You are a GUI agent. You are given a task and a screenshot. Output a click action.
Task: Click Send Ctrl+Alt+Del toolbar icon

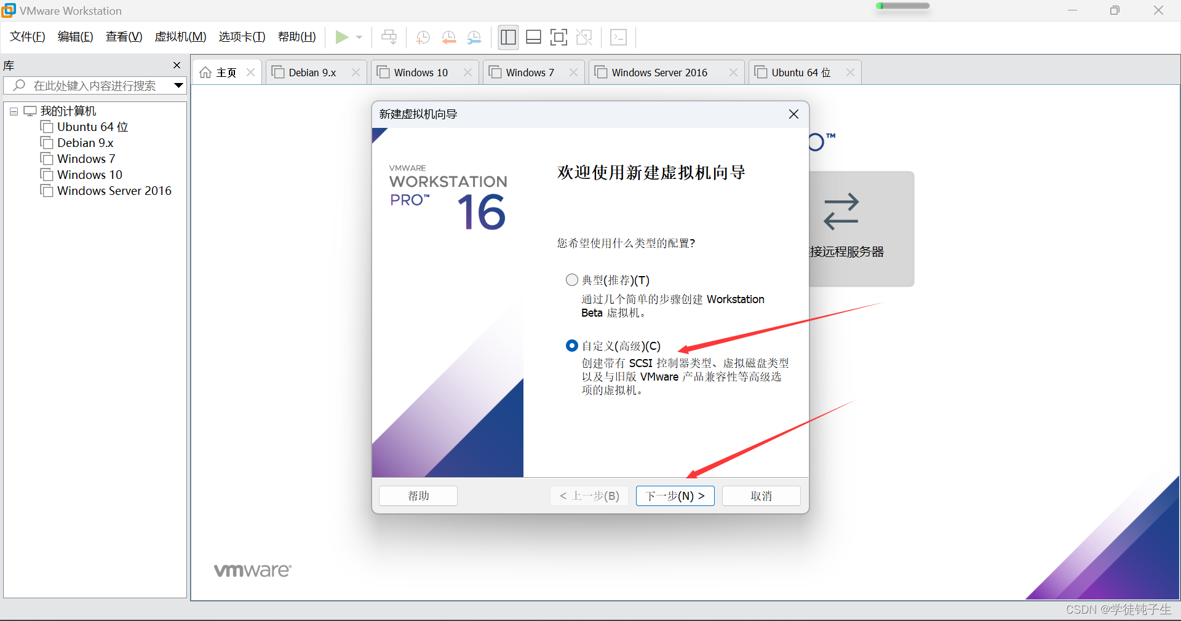[389, 38]
